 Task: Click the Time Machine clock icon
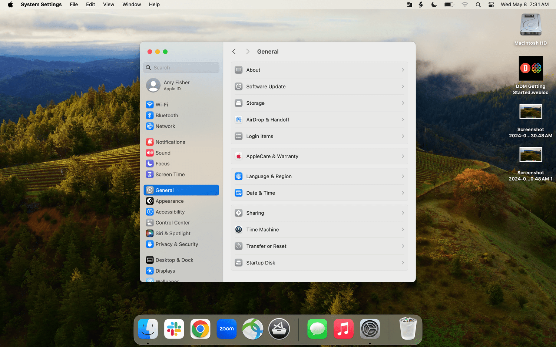(239, 230)
